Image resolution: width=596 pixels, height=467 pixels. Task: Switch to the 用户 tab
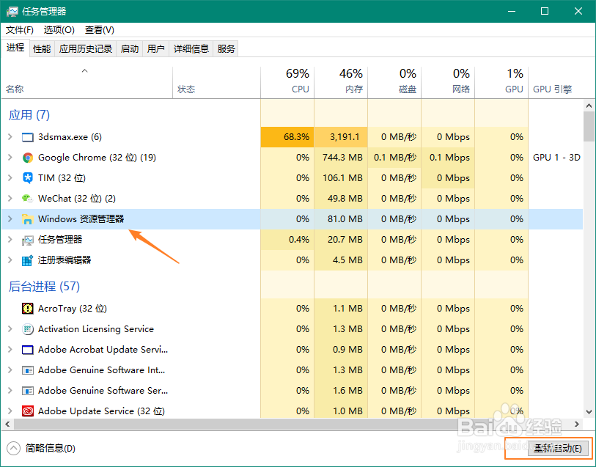pos(156,48)
